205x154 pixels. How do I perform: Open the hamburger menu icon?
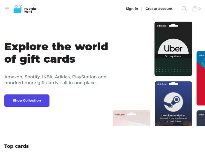(7, 9)
